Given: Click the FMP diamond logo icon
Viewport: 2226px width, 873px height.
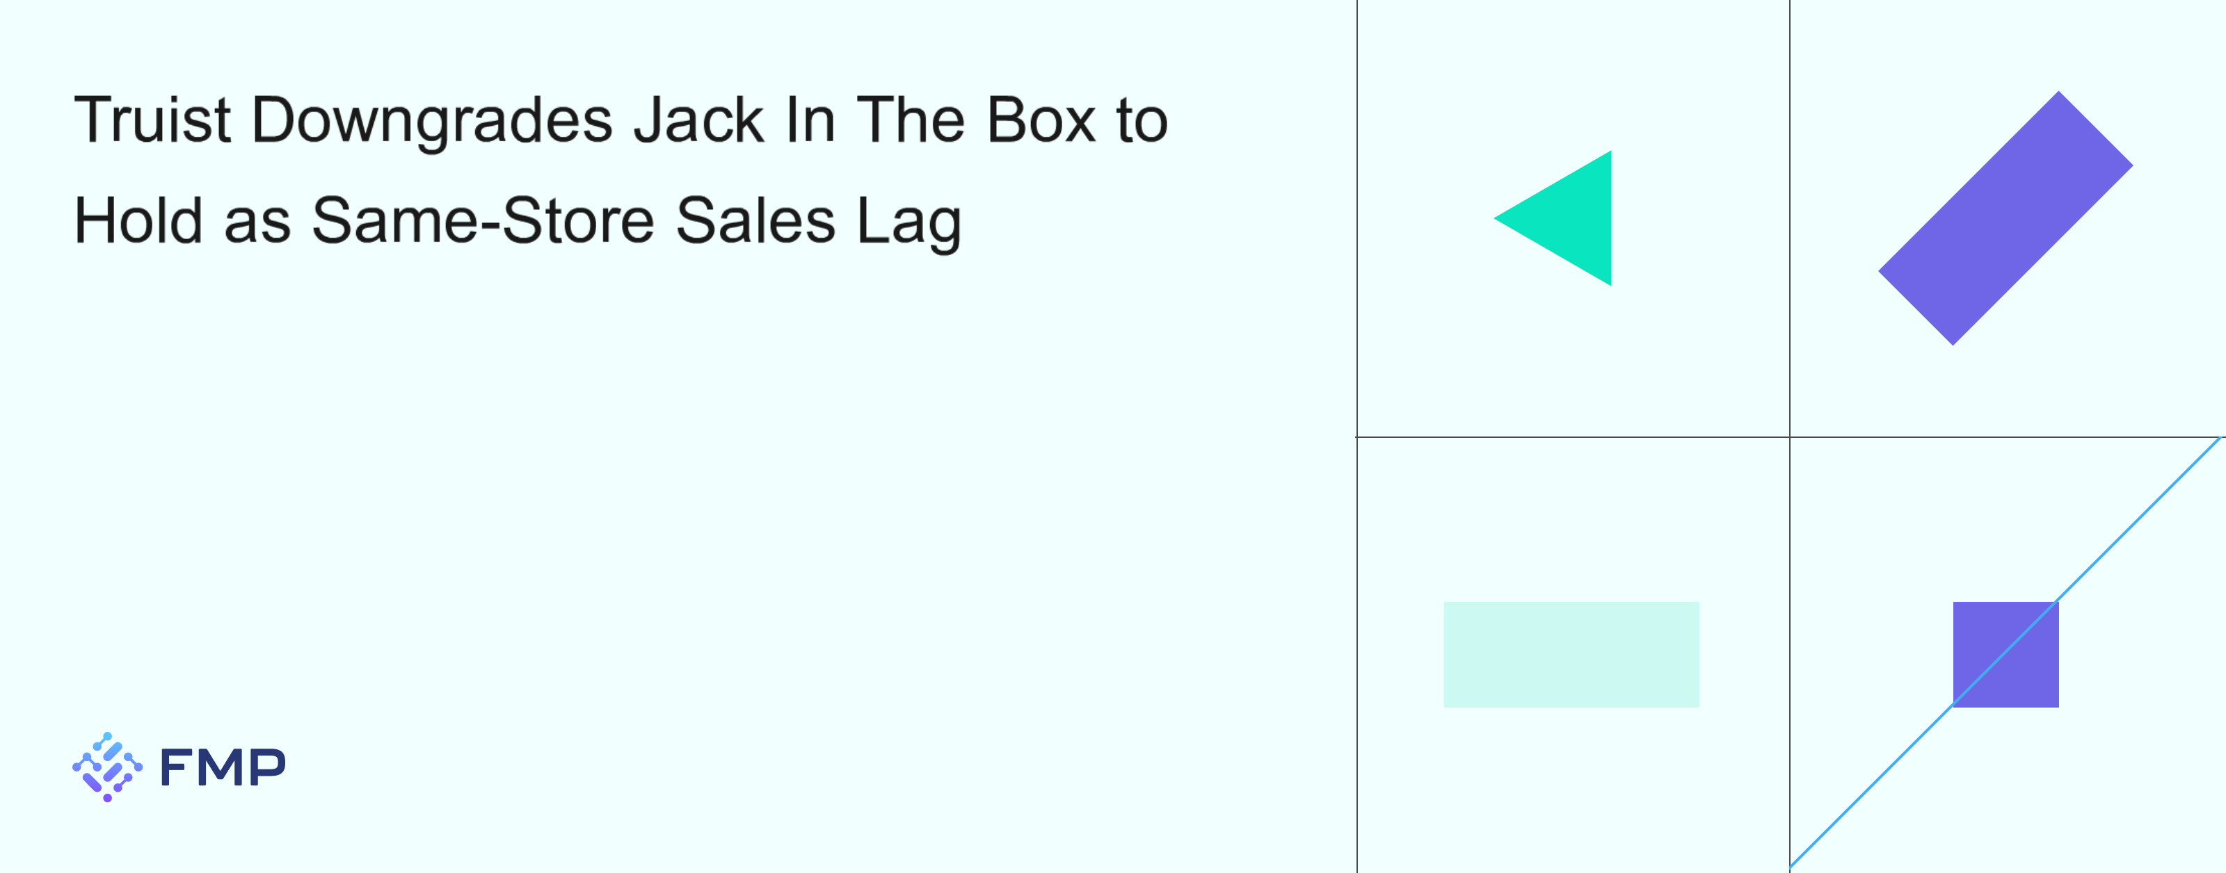Looking at the screenshot, I should [107, 767].
